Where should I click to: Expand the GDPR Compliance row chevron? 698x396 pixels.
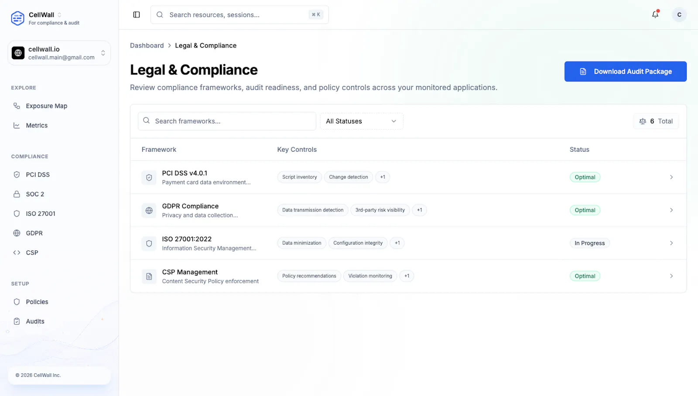point(671,210)
